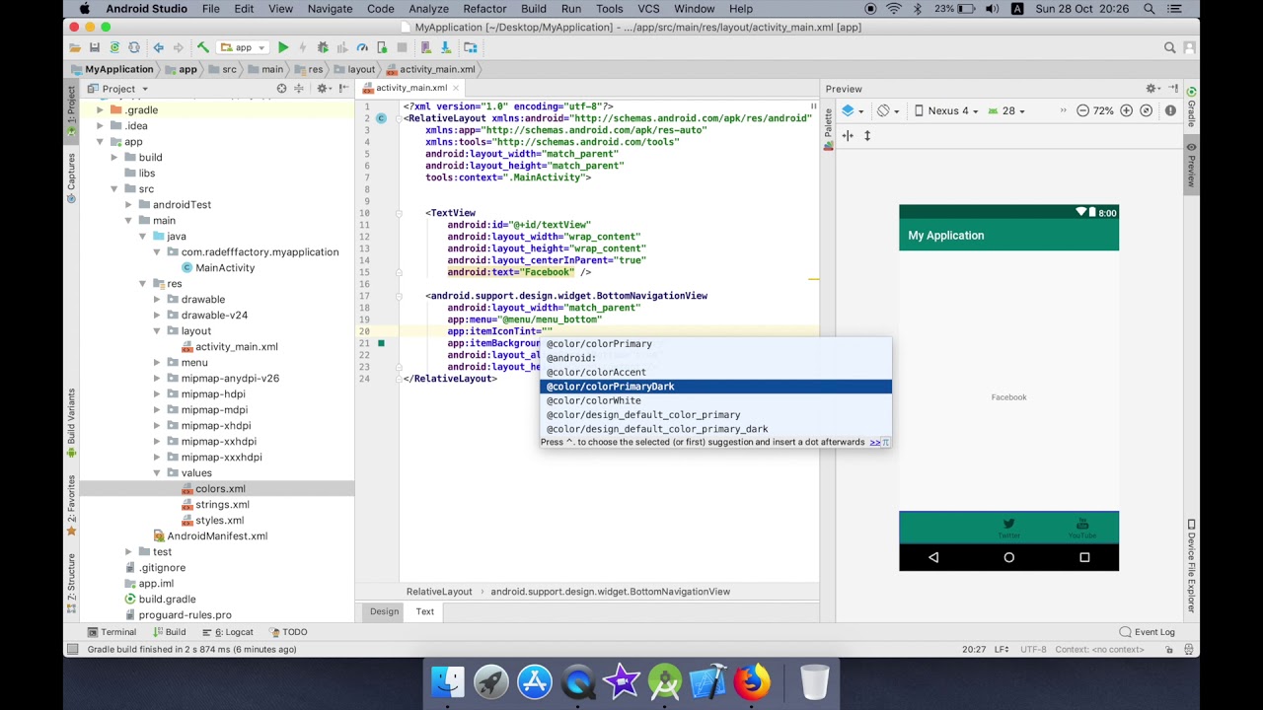
Task: Open the Nexus 4 device dropdown
Action: pyautogui.click(x=946, y=110)
